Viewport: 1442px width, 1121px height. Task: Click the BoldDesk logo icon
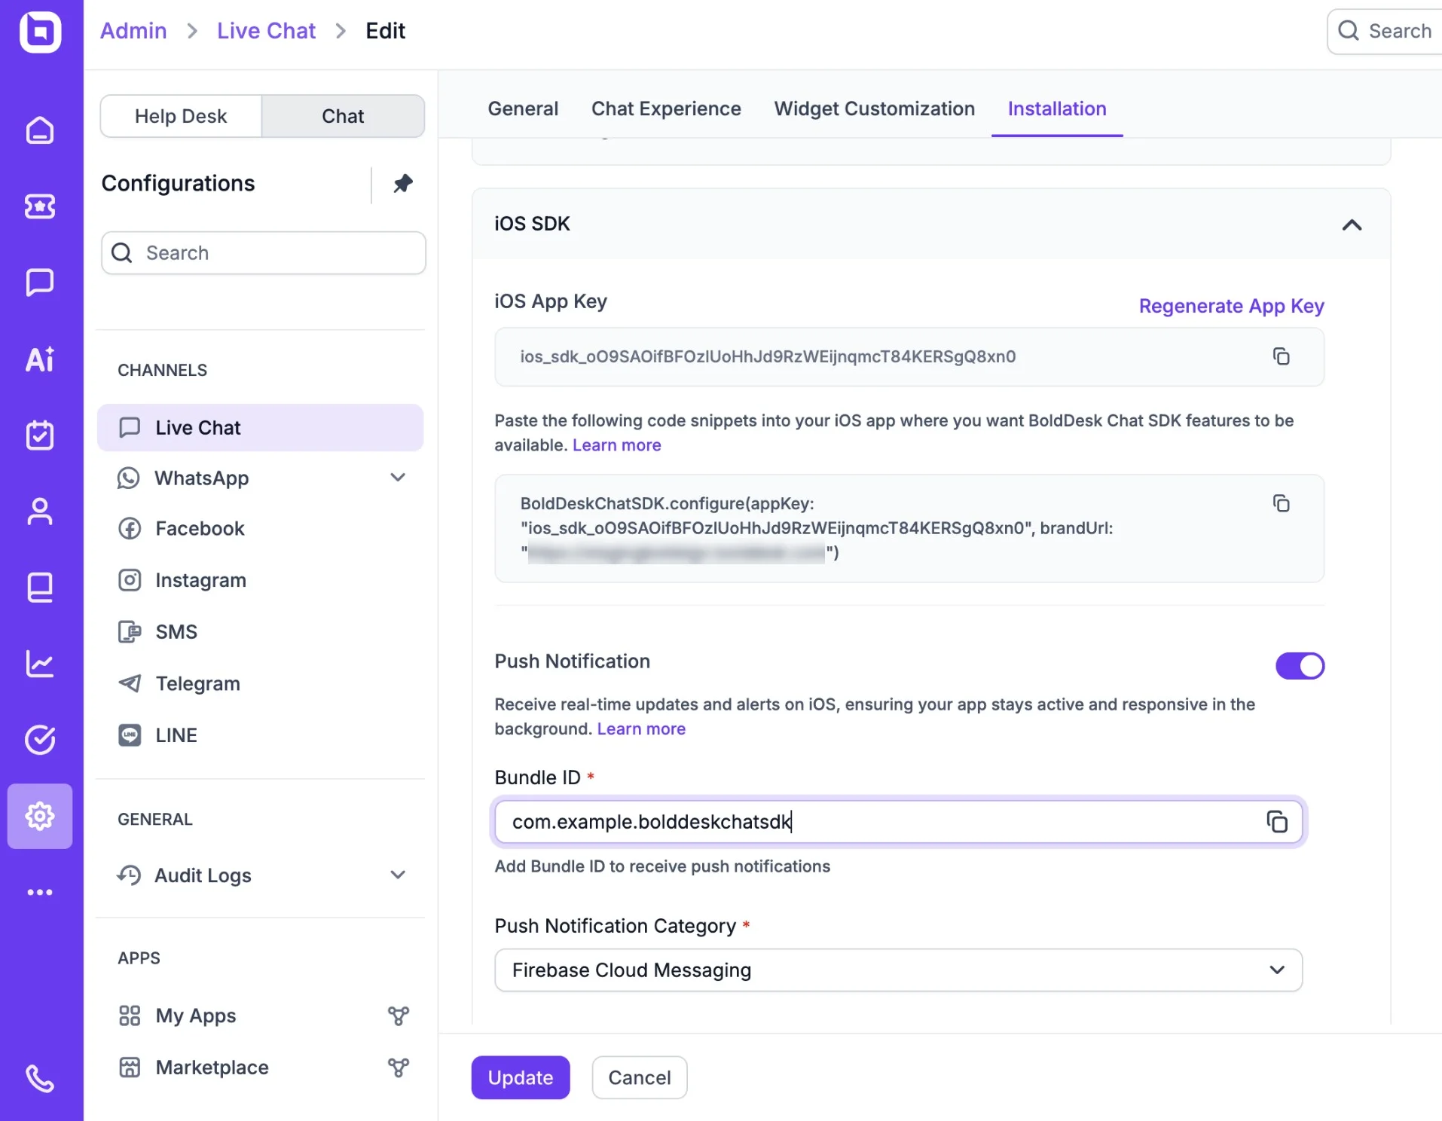(x=40, y=32)
